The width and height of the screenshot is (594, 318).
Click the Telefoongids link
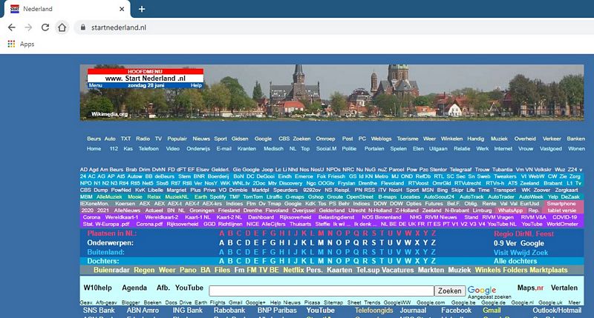pos(374,311)
